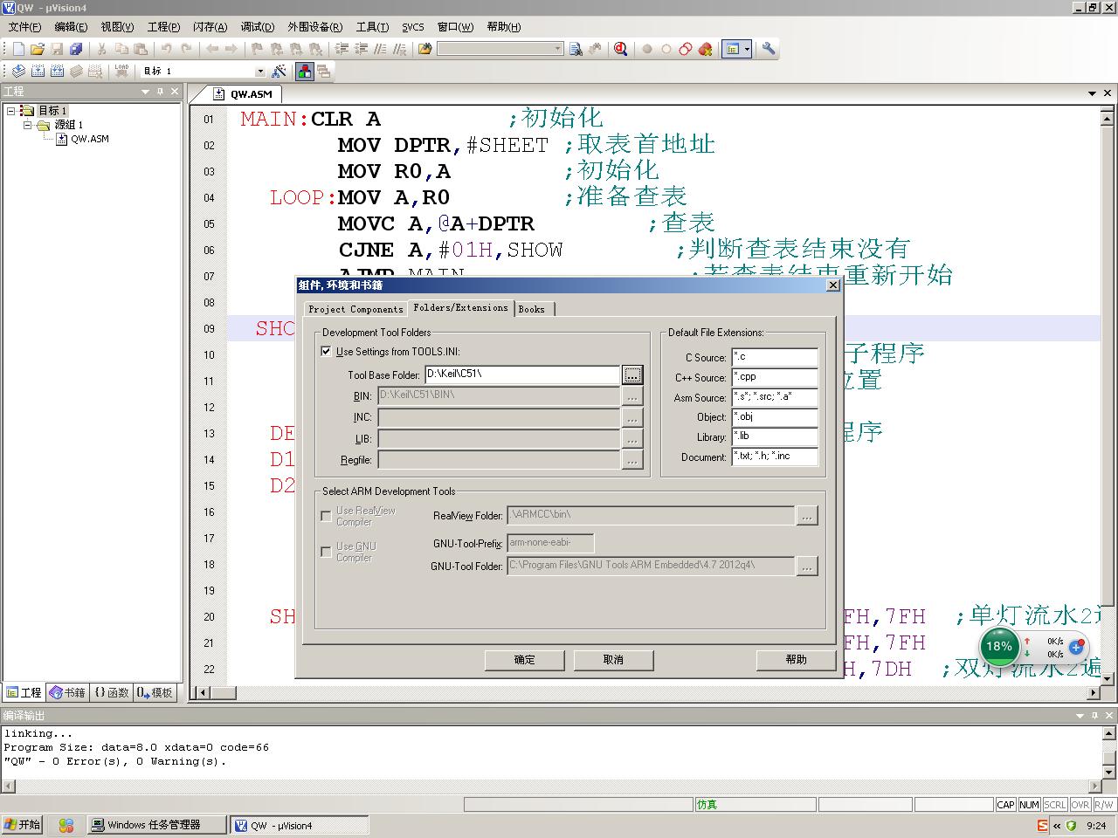
Task: Navigate backwards arrow icon
Action: pyautogui.click(x=211, y=49)
